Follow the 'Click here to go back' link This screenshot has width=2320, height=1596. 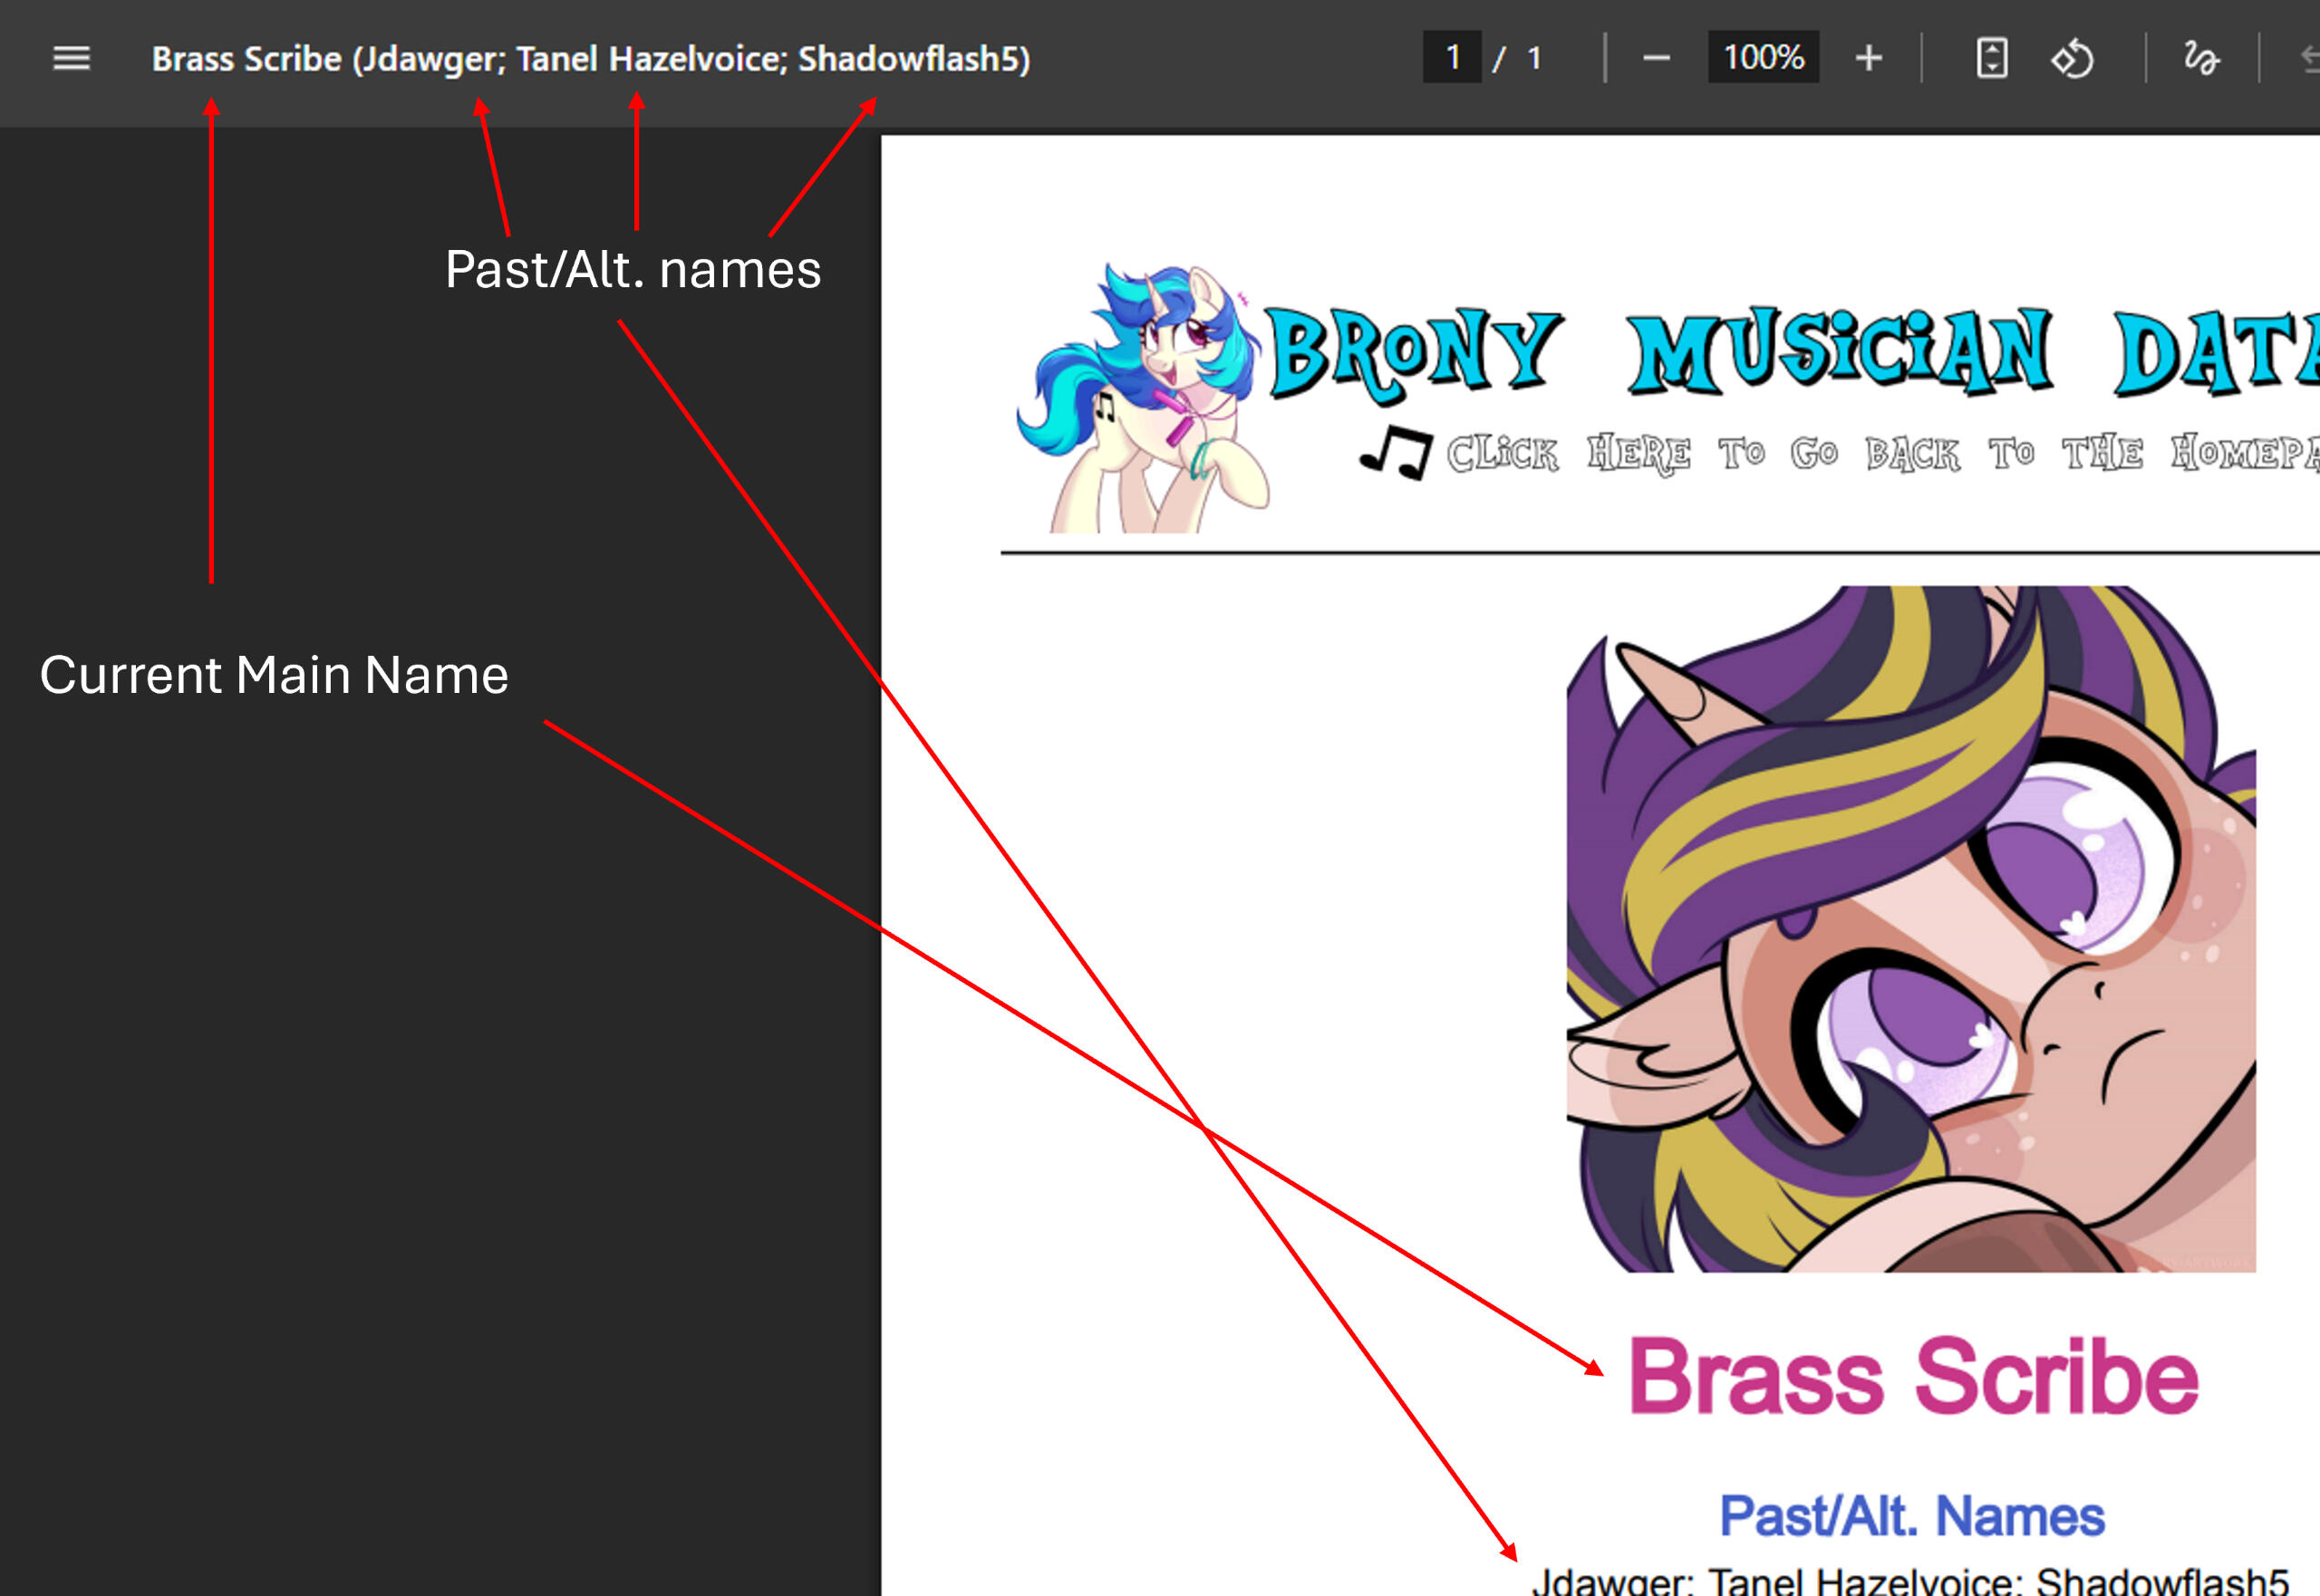click(1880, 453)
